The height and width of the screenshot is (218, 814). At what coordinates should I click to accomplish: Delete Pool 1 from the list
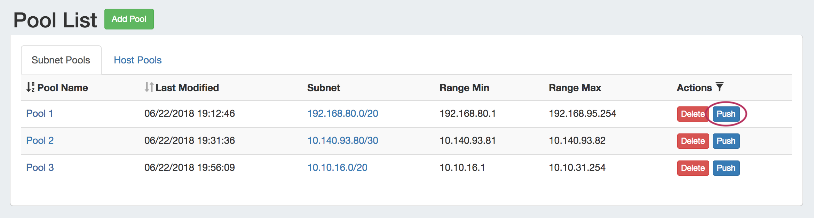coord(693,114)
